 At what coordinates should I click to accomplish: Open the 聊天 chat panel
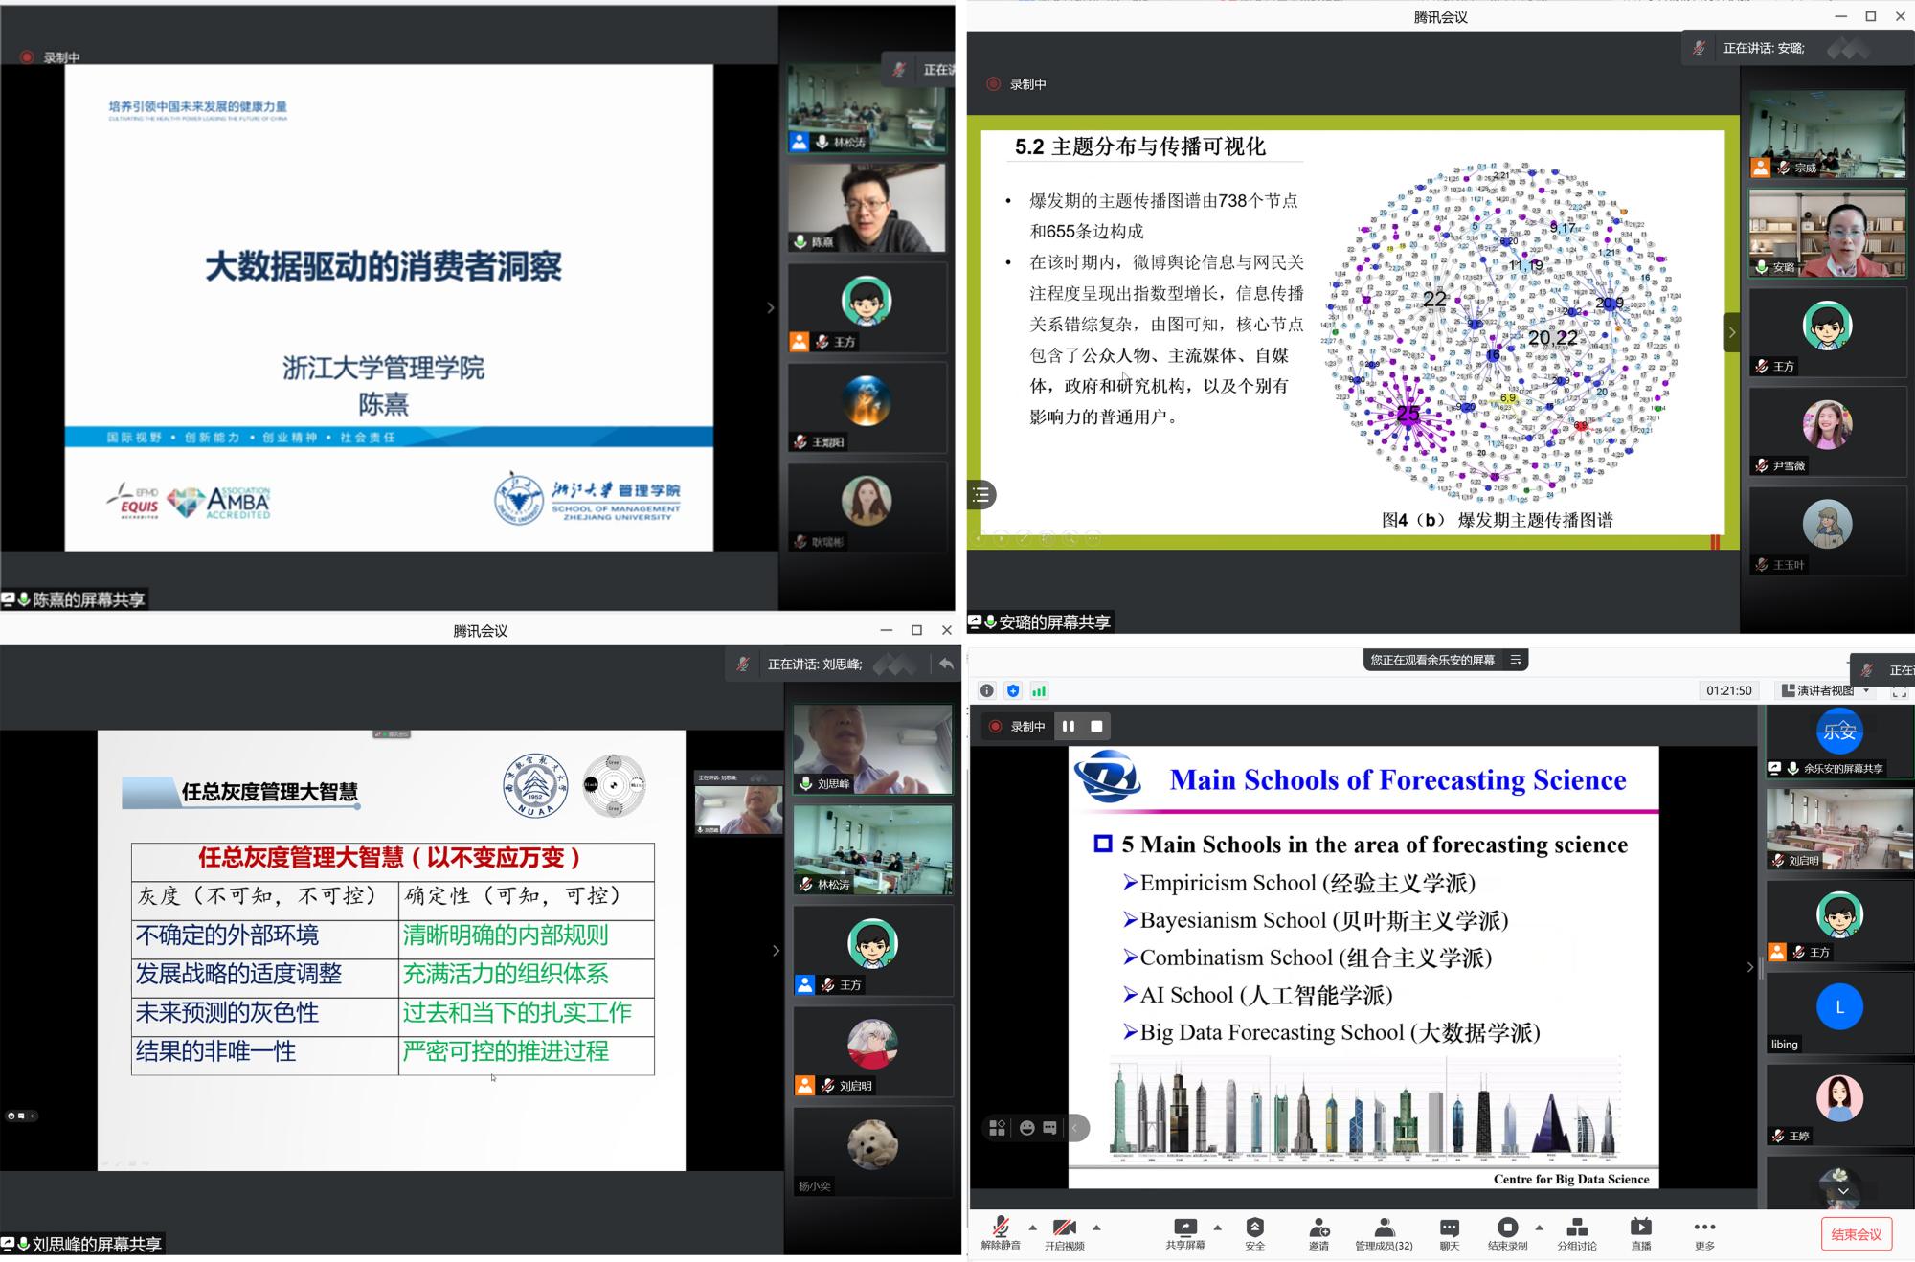[x=1450, y=1228]
